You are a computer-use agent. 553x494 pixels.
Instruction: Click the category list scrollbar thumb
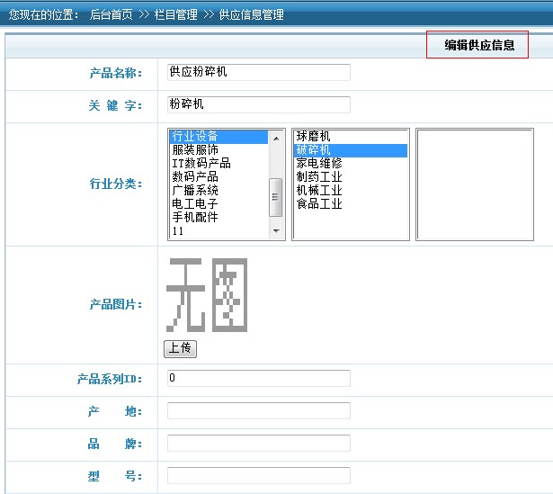(x=276, y=197)
